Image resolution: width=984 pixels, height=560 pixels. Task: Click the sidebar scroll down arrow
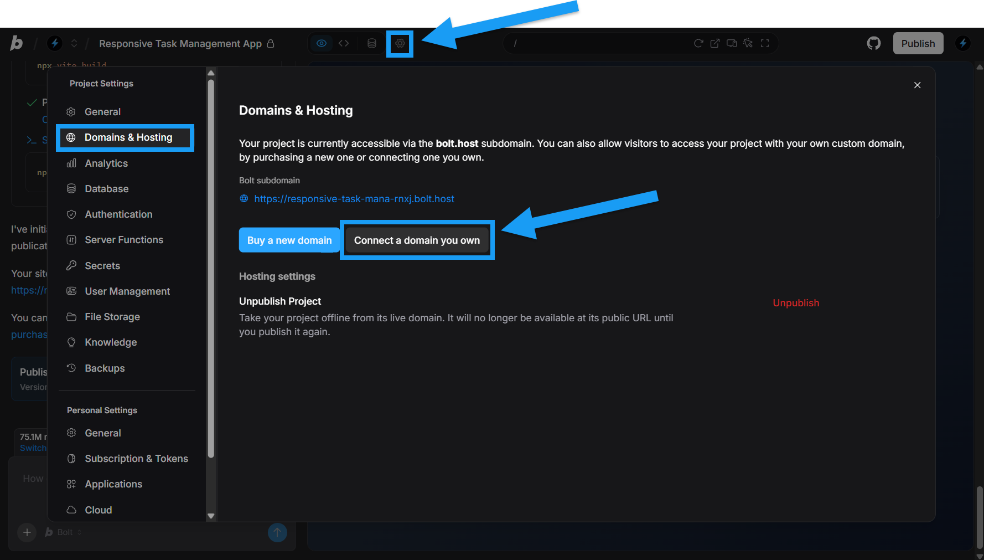point(211,516)
